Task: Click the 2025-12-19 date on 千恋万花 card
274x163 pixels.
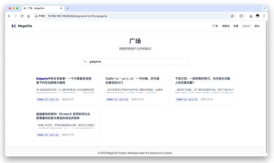Action: pos(207,99)
